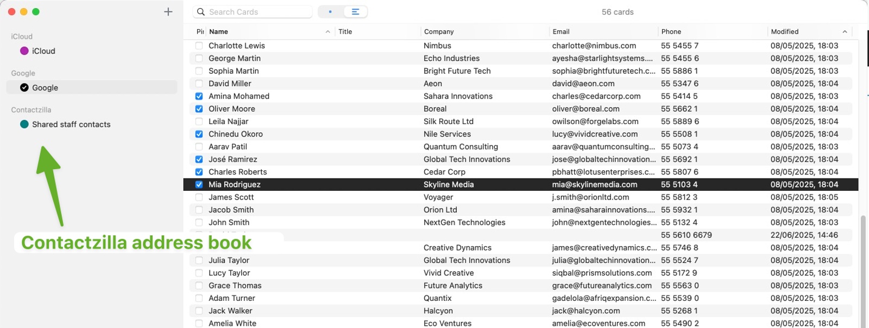Check the Aarav Patil checkbox
This screenshot has height=328, width=869.
point(199,147)
